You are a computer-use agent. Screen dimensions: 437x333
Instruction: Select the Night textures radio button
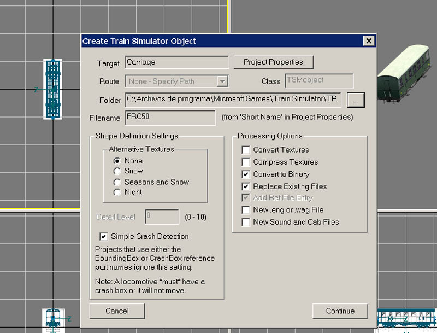[x=117, y=192]
